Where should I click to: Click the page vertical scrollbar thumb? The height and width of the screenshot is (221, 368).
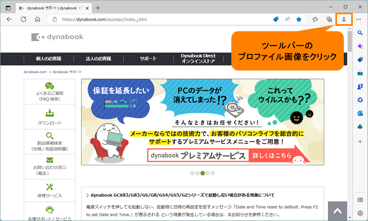[x=350, y=42]
